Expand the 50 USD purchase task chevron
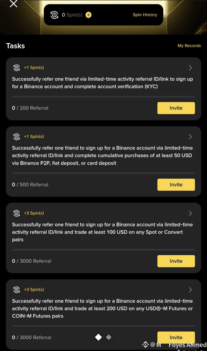 [x=190, y=137]
